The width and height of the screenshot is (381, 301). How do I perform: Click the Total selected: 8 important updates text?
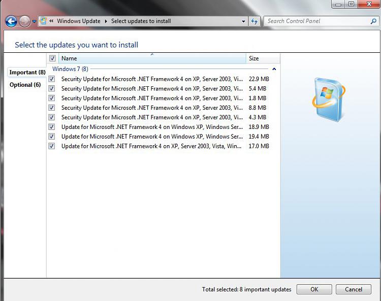246,289
